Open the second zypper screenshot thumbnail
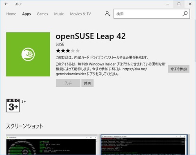This screenshot has height=155, width=196. click(144, 144)
